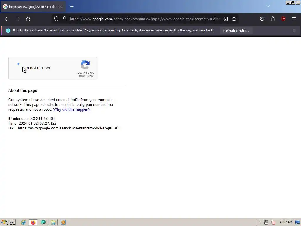Click the About this page heading
Viewport: 301px width, 226px height.
(x=23, y=91)
